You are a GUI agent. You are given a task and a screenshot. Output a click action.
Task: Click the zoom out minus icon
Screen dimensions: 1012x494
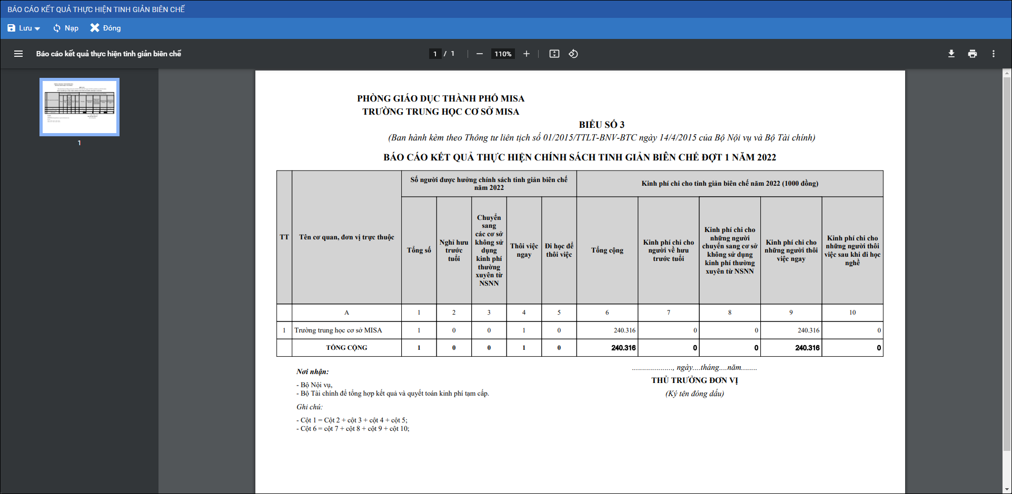click(x=480, y=54)
